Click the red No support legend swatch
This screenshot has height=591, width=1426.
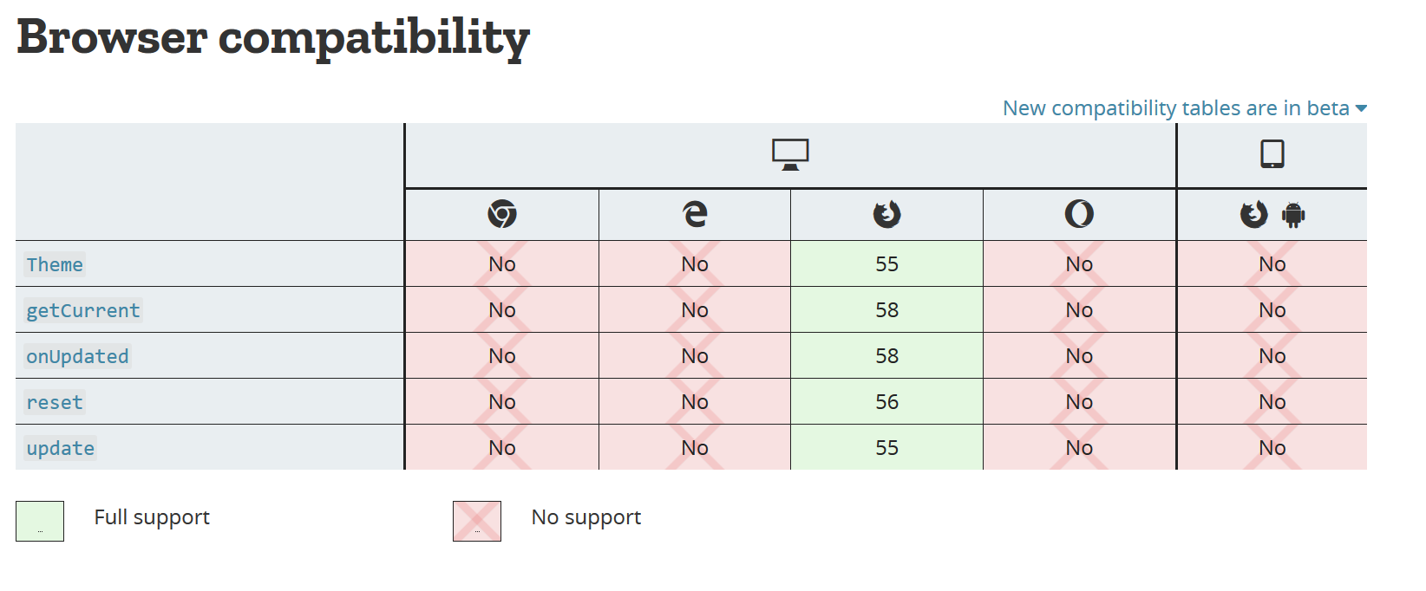pyautogui.click(x=477, y=521)
